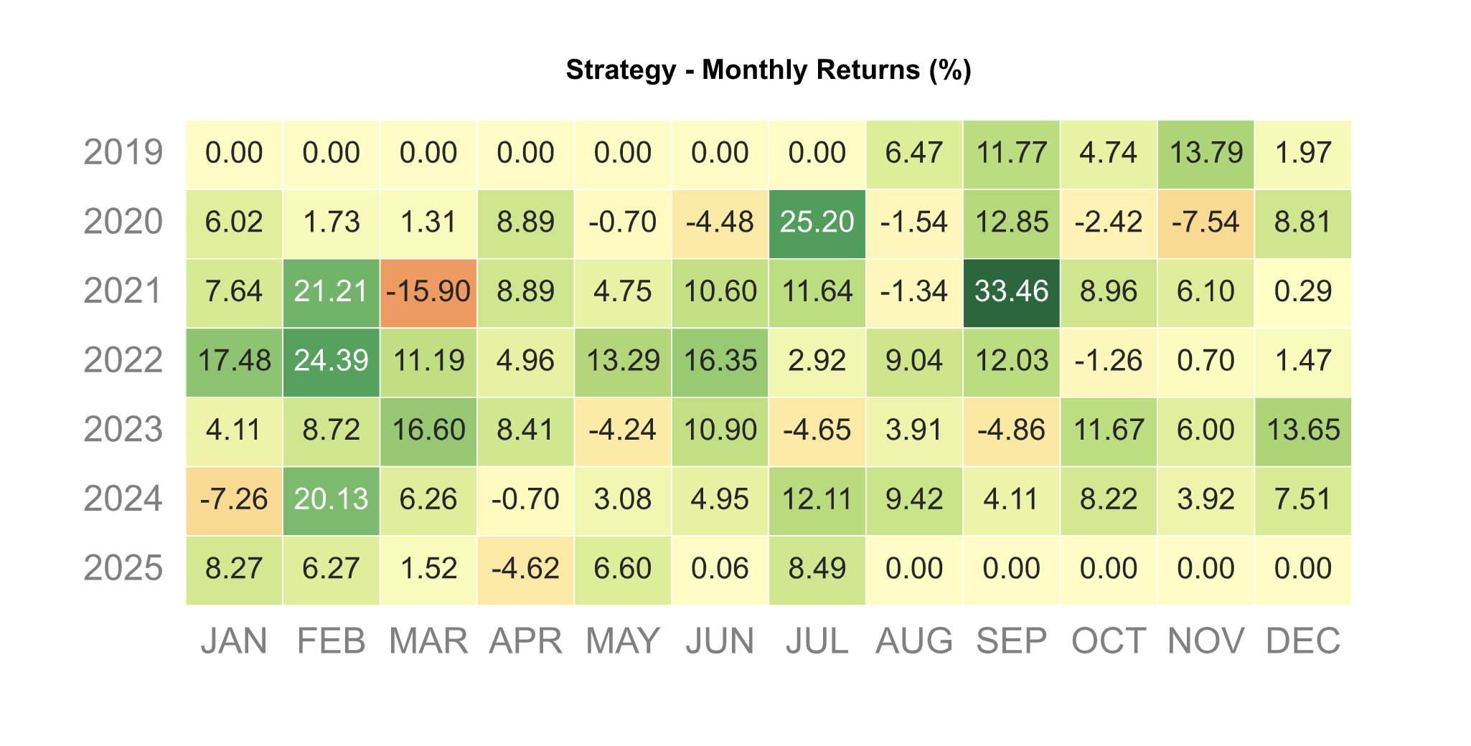Select the JAN column label
Image resolution: width=1471 pixels, height=746 pixels.
click(234, 641)
